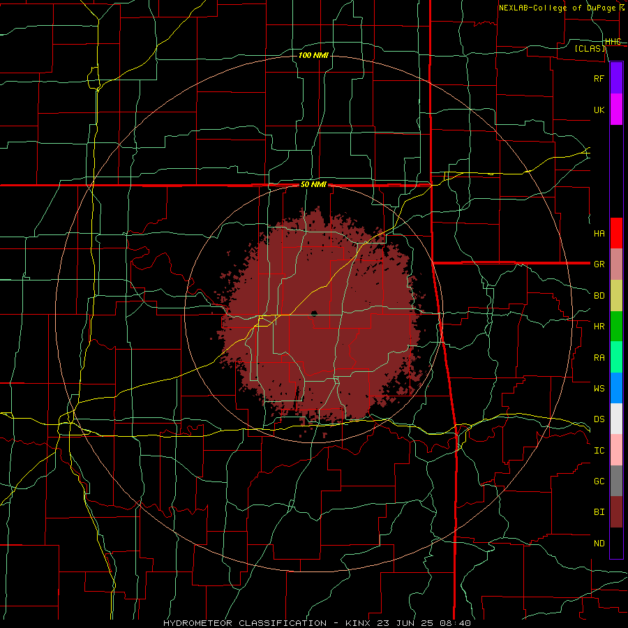Click the RA legend label
The image size is (628, 628).
click(x=599, y=357)
